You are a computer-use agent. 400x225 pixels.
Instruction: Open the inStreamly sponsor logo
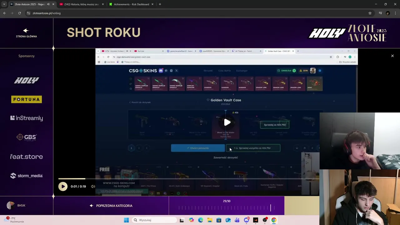pos(27,118)
